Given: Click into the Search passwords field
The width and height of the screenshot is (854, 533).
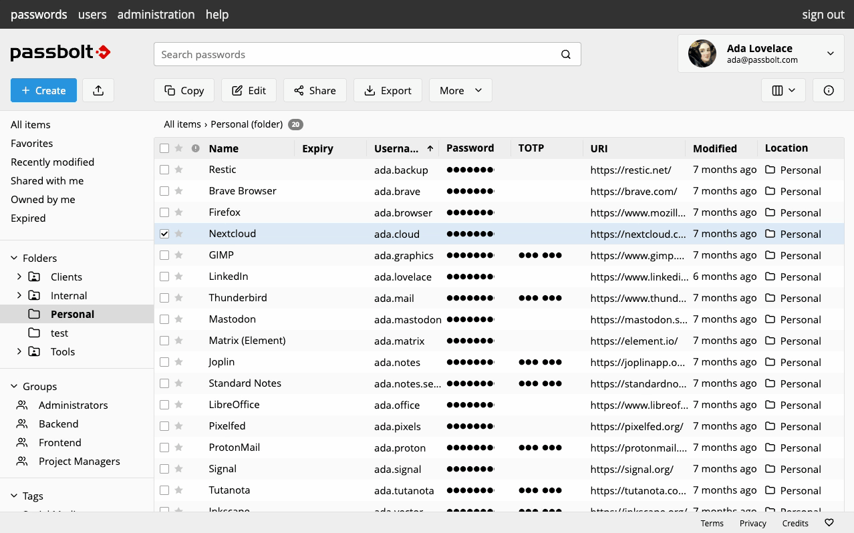Looking at the screenshot, I should click(x=354, y=55).
